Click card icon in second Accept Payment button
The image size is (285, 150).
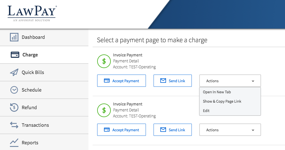pyautogui.click(x=107, y=130)
